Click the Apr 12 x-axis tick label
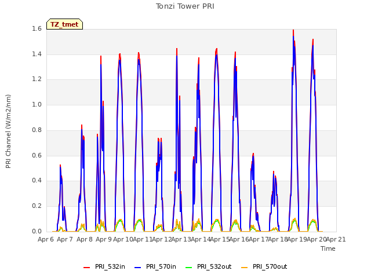 point(162,239)
